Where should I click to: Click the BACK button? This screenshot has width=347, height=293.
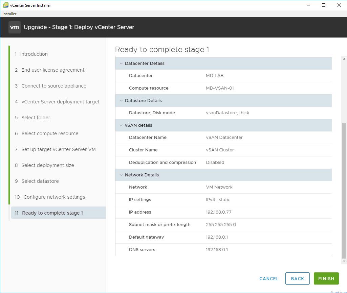[x=298, y=278]
